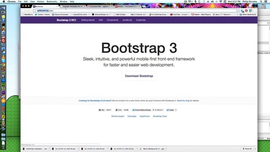The image size is (270, 152).
Task: Open the Stereo Chromatic bookmark folder
Action: click(60, 14)
